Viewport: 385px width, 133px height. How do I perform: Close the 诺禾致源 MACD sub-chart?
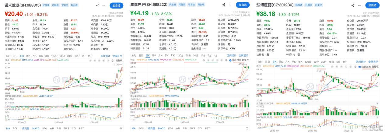click(x=121, y=109)
